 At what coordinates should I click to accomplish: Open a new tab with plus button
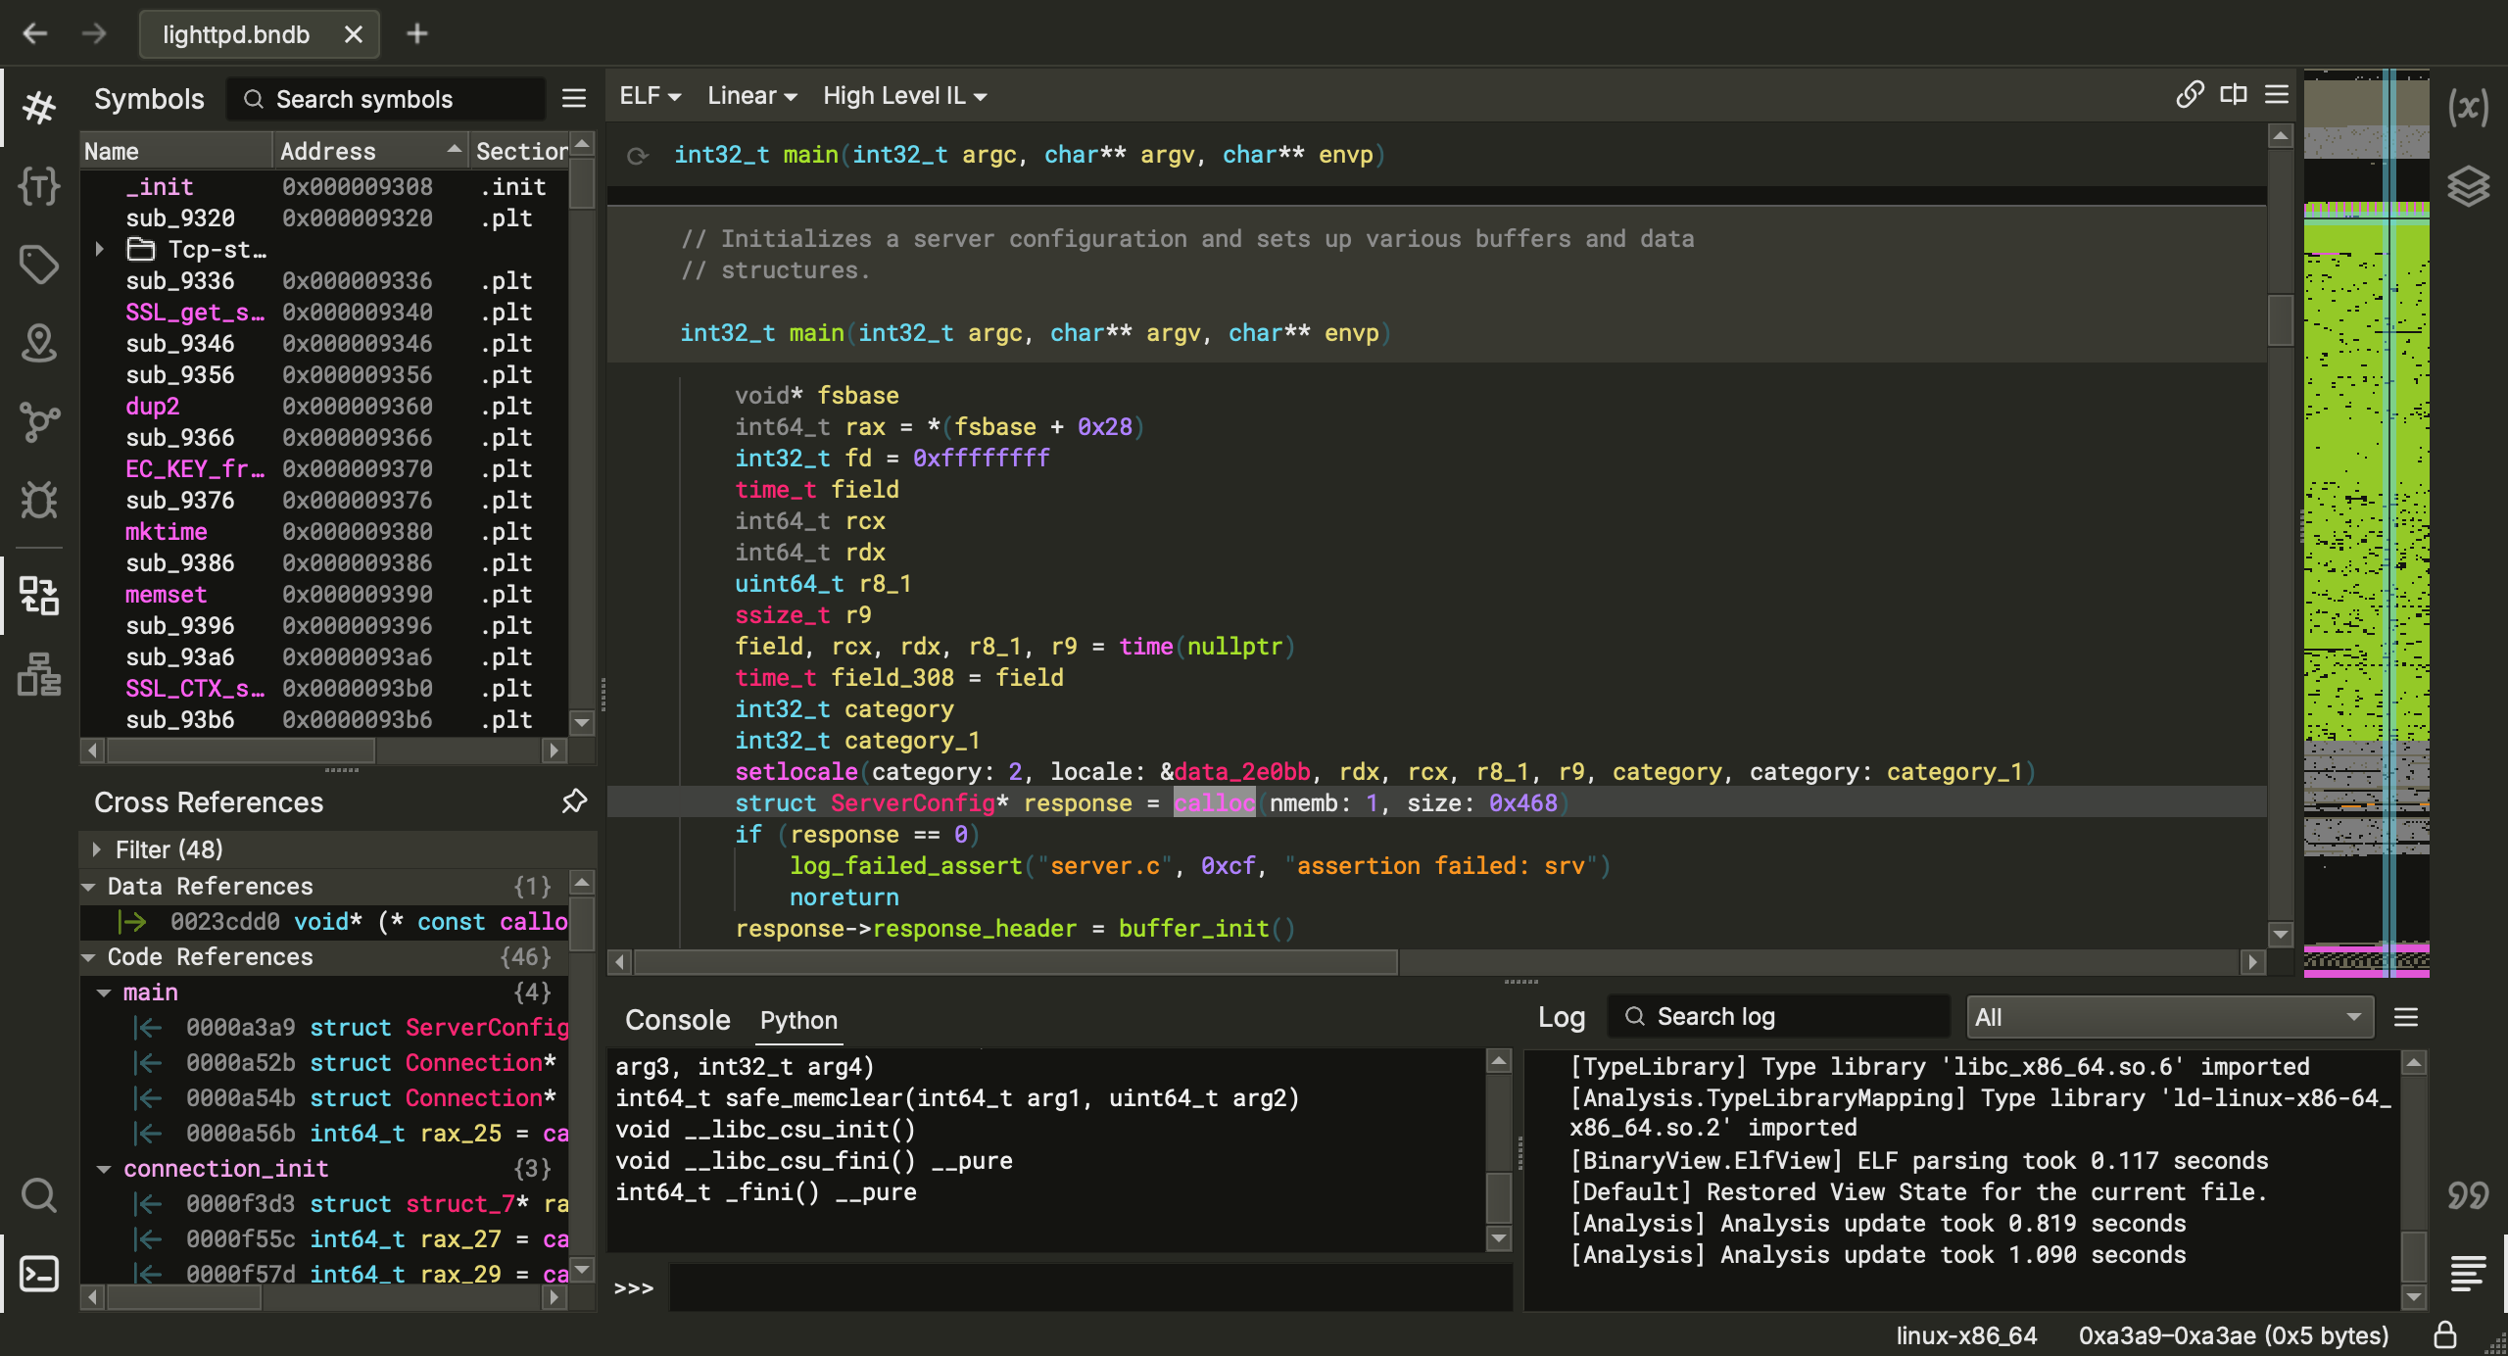[x=417, y=34]
